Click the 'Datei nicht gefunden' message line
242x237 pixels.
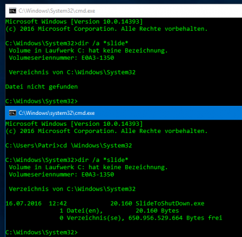click(x=42, y=87)
